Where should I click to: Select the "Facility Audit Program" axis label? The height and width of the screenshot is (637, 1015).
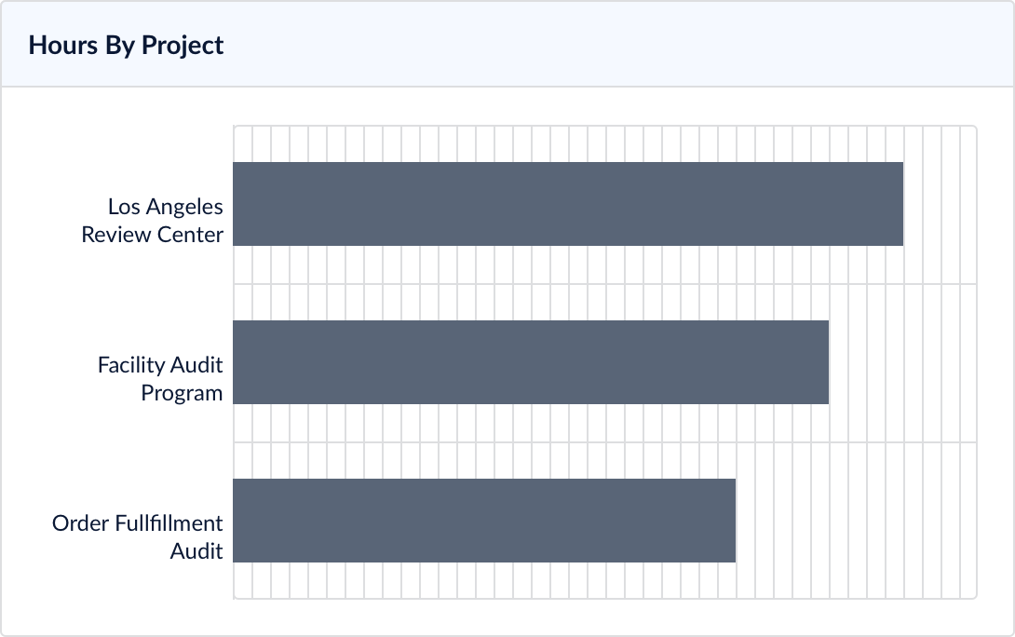point(160,378)
